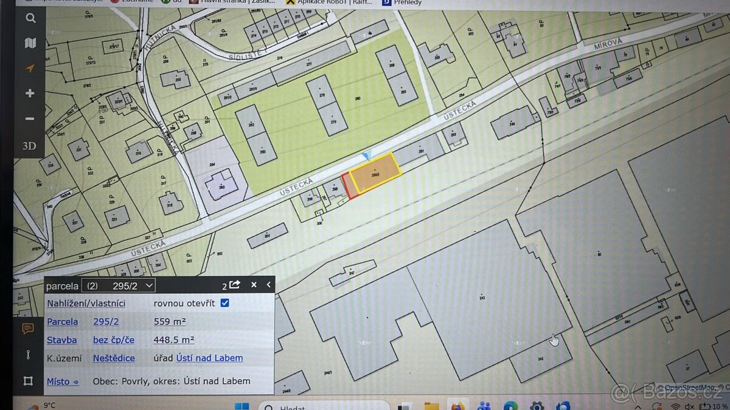Close the parcel info panel

tap(254, 285)
